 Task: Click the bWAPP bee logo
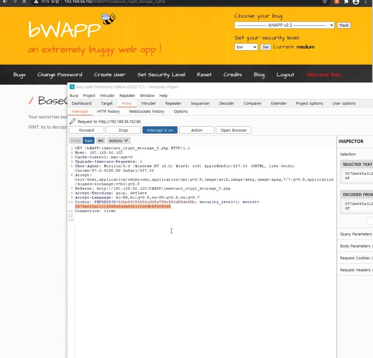click(x=109, y=19)
